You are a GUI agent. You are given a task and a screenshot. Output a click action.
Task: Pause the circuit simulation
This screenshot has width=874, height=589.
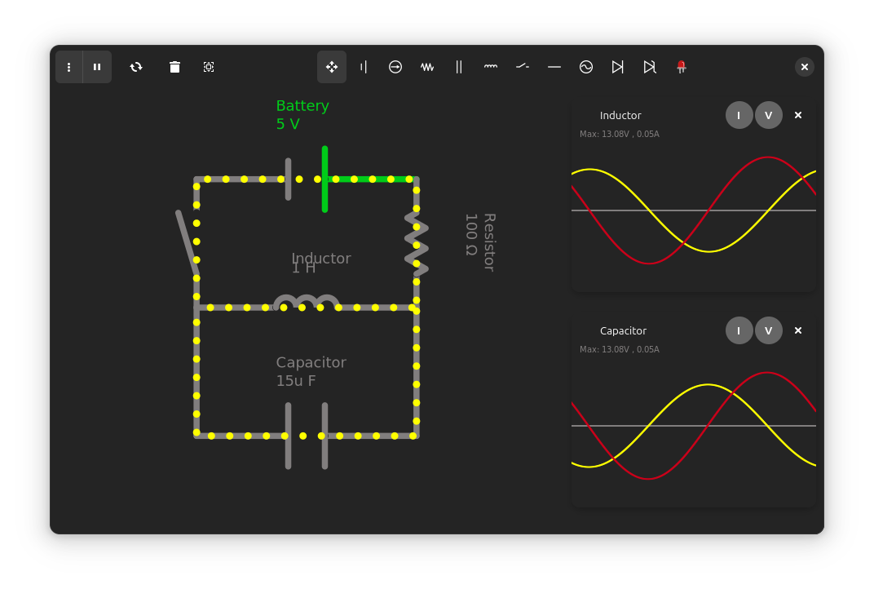[x=97, y=67]
